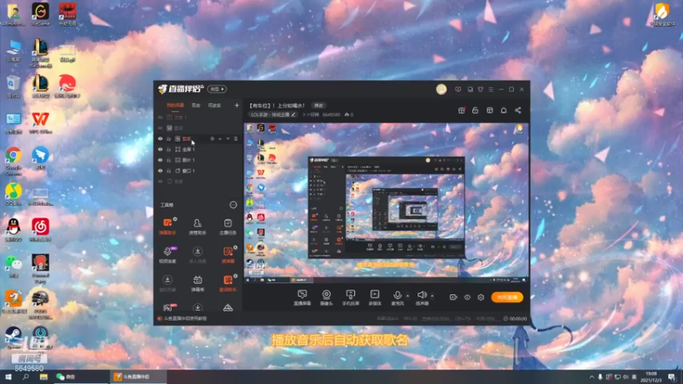Add 手机投屏 phone casting source
This screenshot has width=683, height=384.
pos(350,297)
